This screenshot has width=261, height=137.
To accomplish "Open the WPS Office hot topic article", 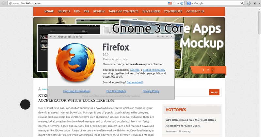I will [191, 123].
